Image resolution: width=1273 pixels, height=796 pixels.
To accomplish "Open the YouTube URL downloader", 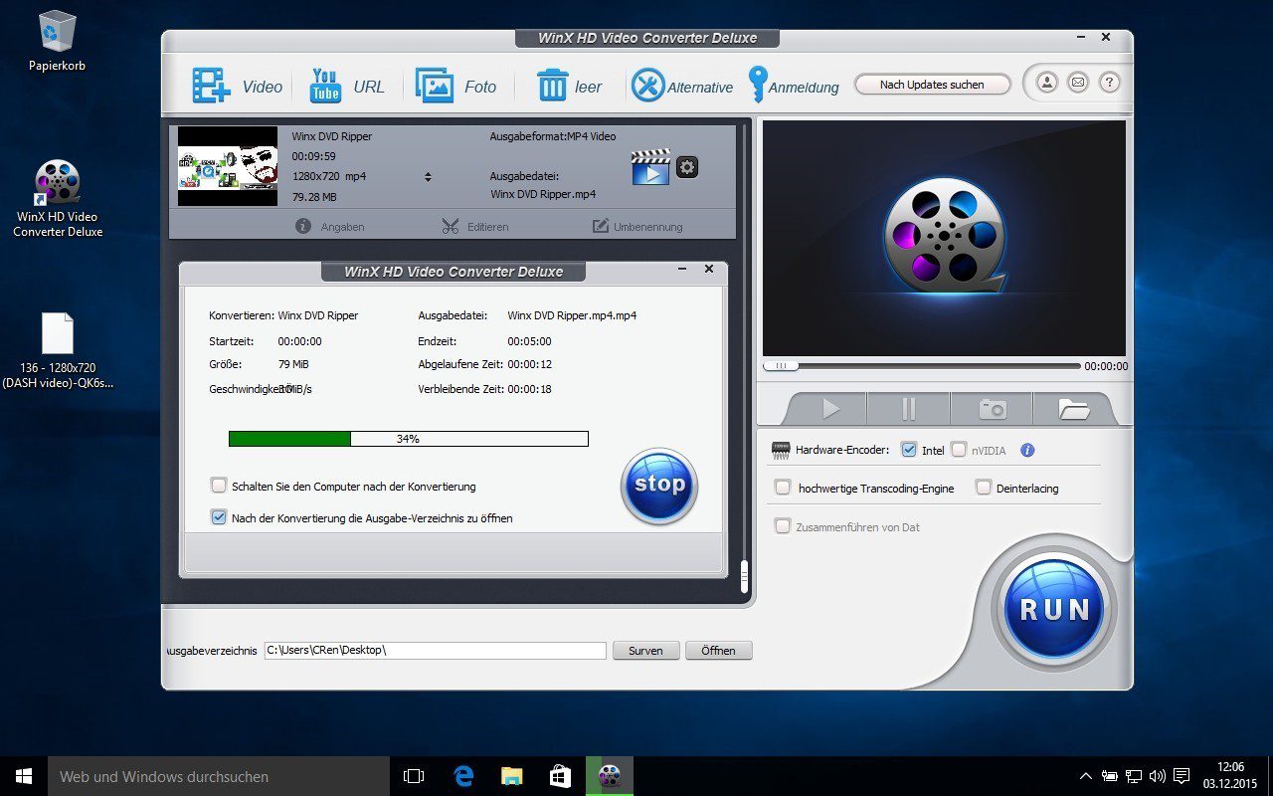I will pos(325,86).
